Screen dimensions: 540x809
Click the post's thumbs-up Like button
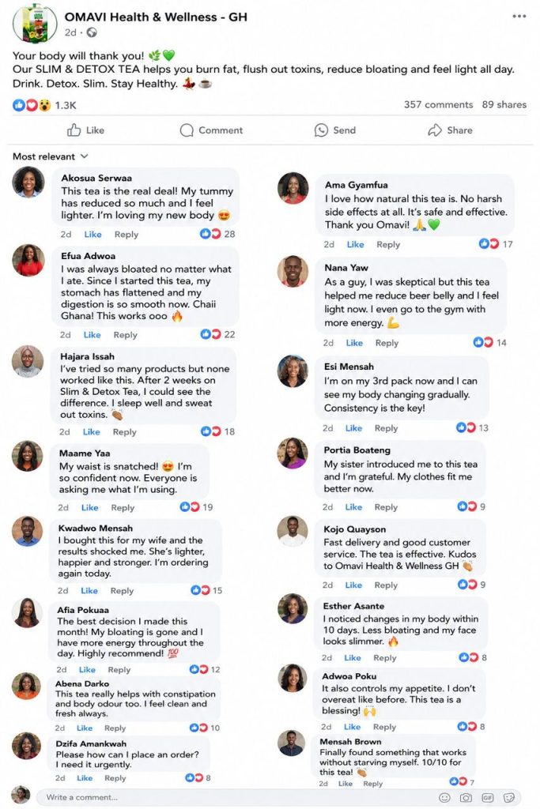[x=85, y=130]
